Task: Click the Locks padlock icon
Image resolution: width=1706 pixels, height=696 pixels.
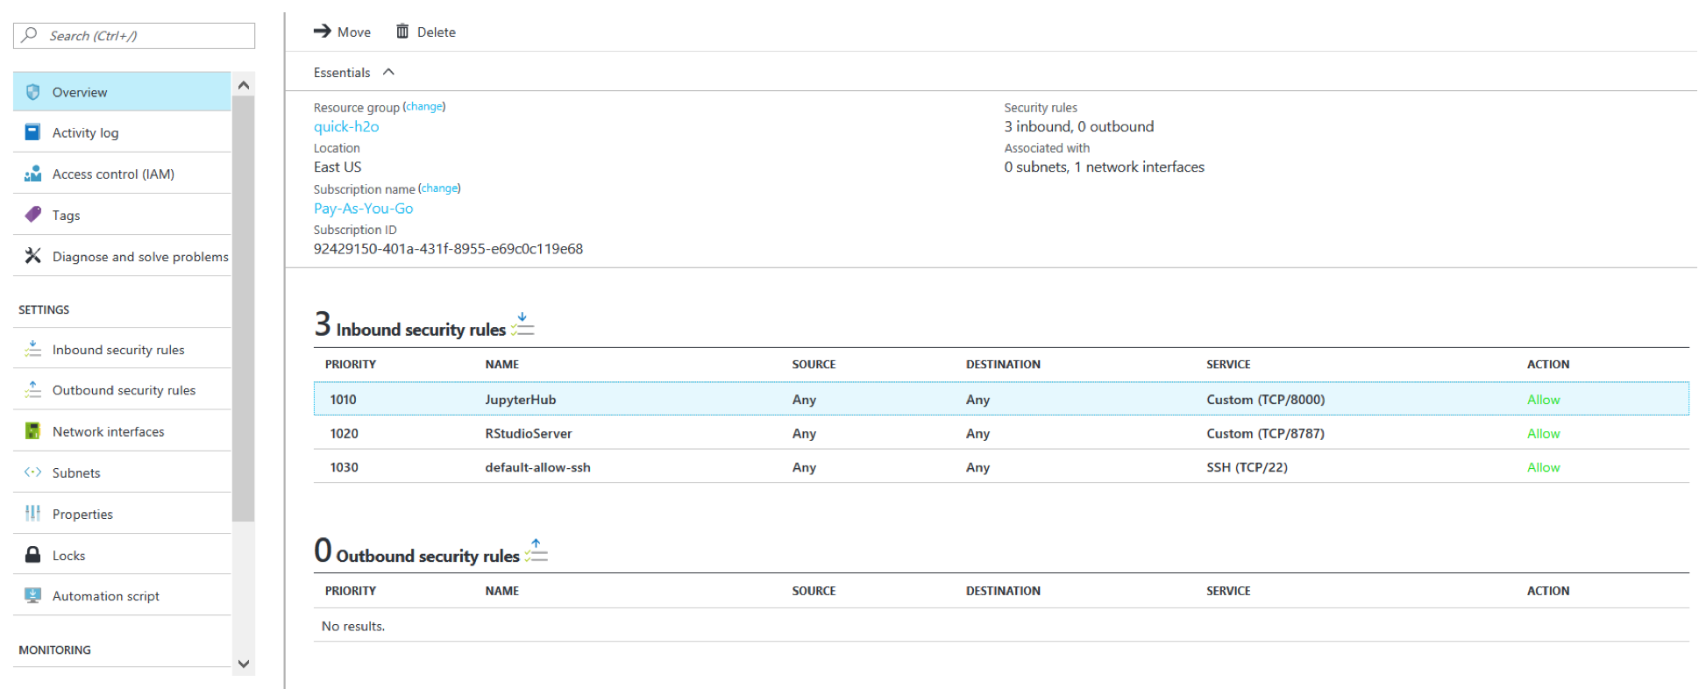Action: tap(32, 555)
